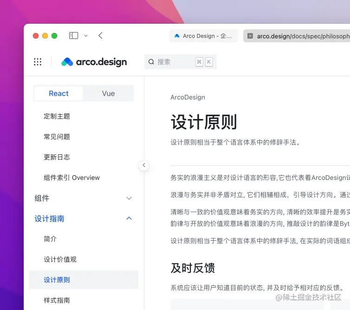
Task: Click the ArcoDesign breadcrumb text
Action: pos(188,97)
